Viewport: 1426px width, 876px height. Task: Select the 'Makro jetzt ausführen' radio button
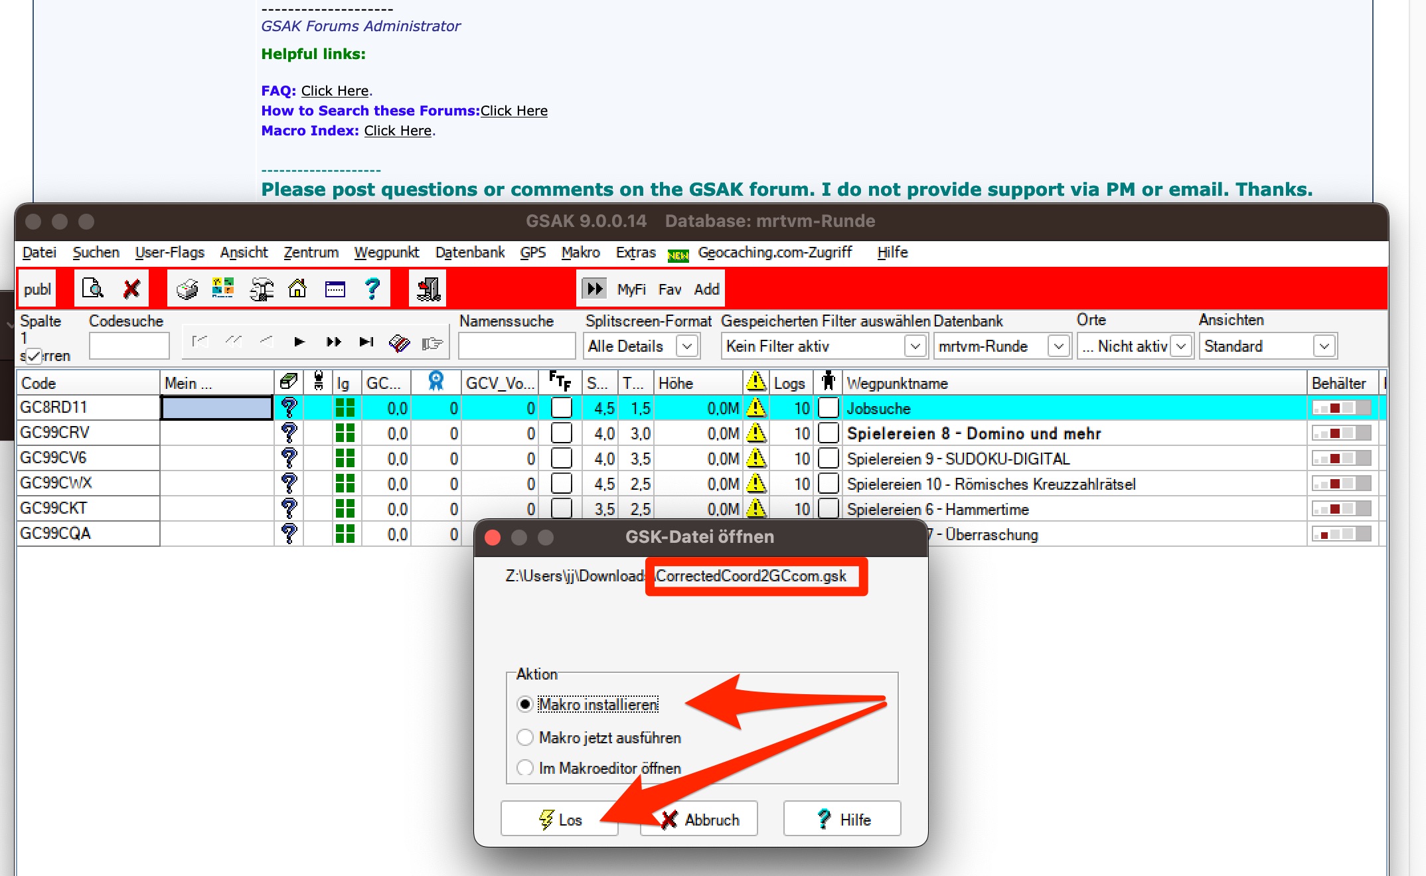525,737
